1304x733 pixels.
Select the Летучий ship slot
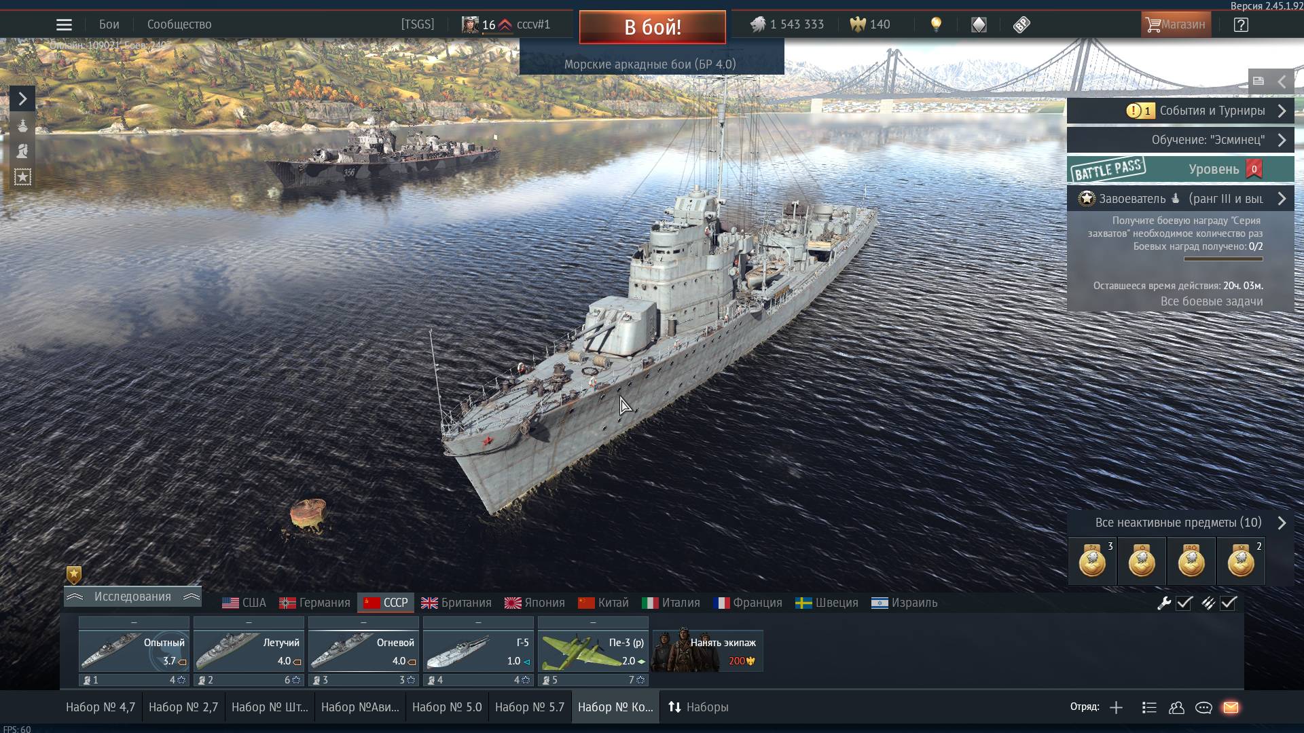[x=249, y=651]
